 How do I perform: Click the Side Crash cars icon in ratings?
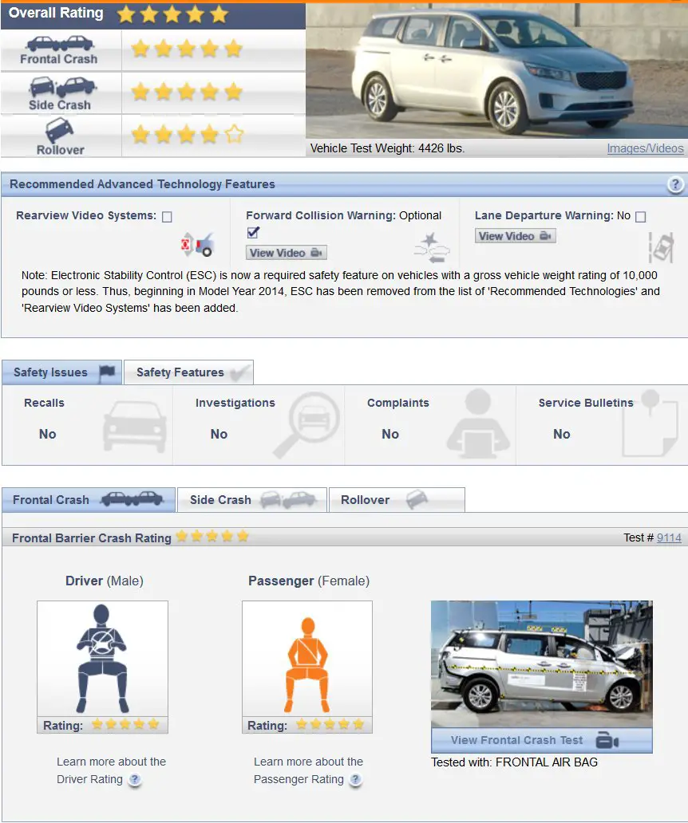(62, 87)
